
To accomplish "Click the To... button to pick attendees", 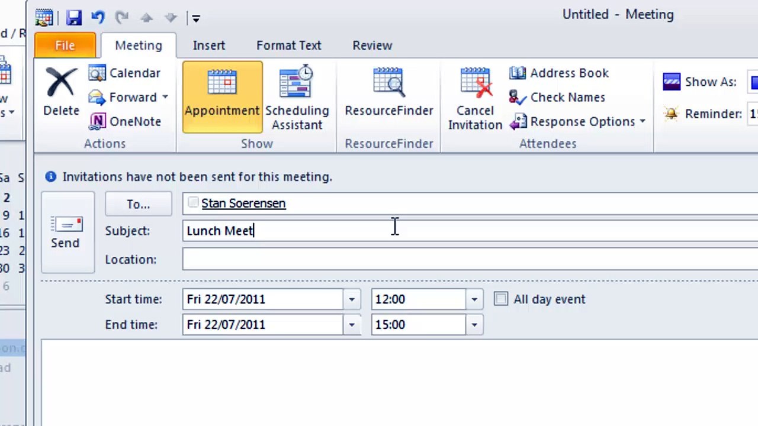I will (x=139, y=204).
